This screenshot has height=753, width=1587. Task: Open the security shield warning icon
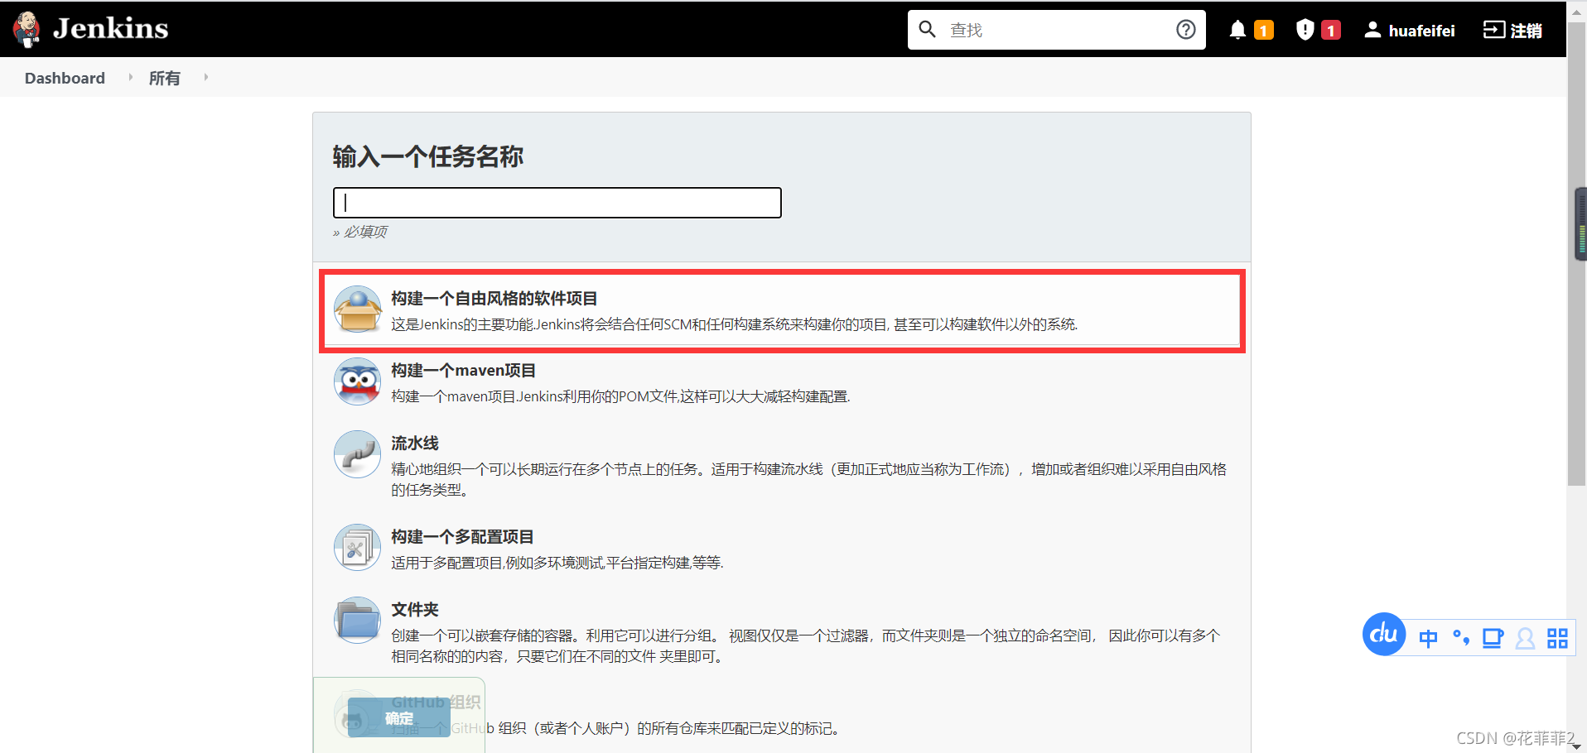[x=1305, y=30]
